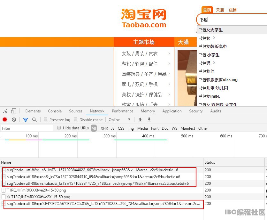Filter requests by All
267x220 pixels.
[x=94, y=128]
